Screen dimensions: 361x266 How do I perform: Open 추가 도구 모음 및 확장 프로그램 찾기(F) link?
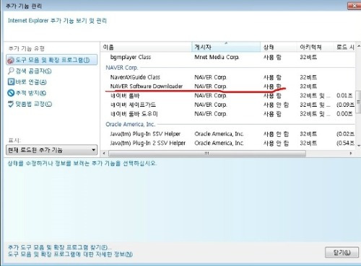coord(60,247)
